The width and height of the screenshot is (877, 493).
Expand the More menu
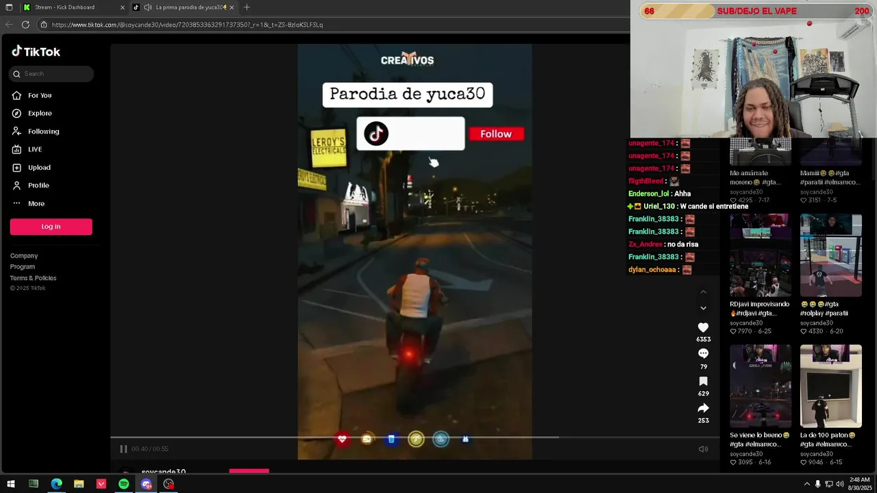coord(36,203)
